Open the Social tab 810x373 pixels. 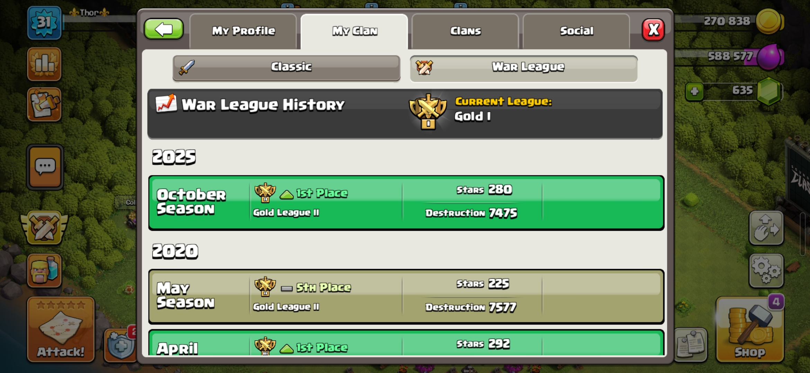point(576,31)
